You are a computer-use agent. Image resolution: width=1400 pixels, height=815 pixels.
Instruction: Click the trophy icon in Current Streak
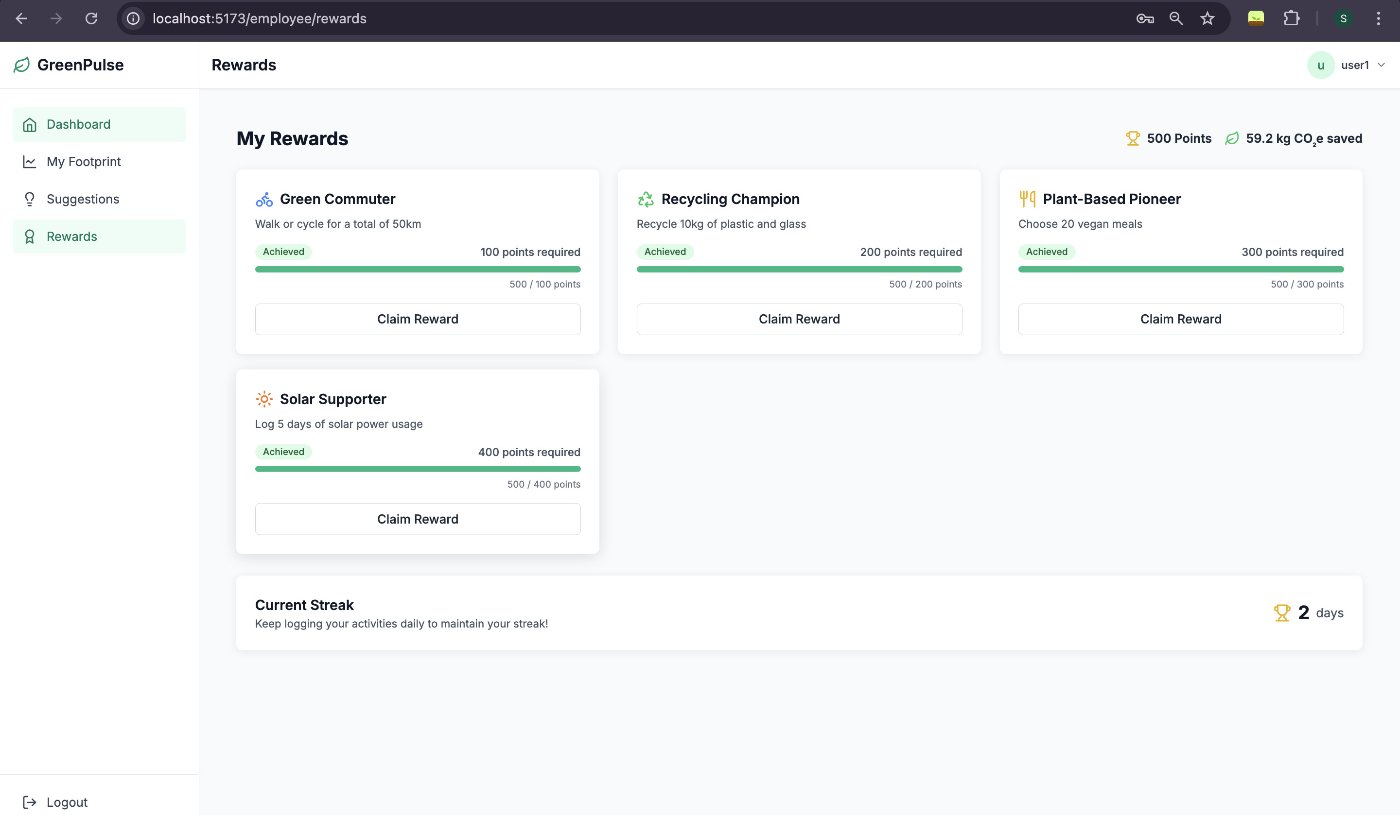click(1282, 613)
